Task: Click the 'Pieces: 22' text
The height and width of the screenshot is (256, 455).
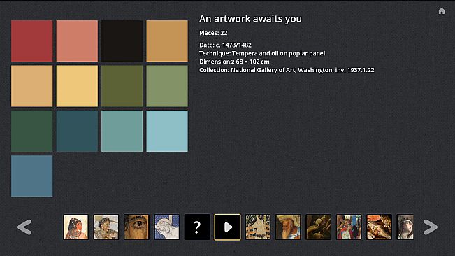Action: click(213, 33)
